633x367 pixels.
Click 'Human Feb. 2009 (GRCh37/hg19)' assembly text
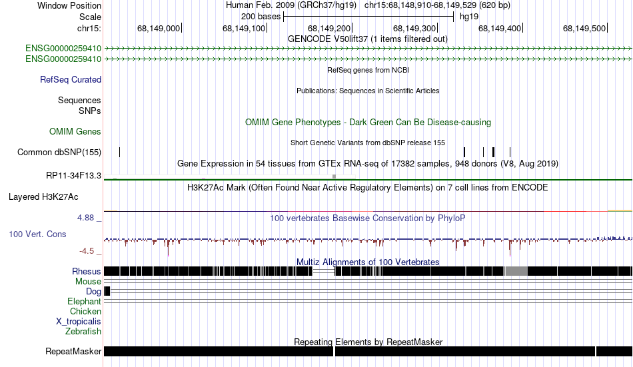tap(291, 5)
